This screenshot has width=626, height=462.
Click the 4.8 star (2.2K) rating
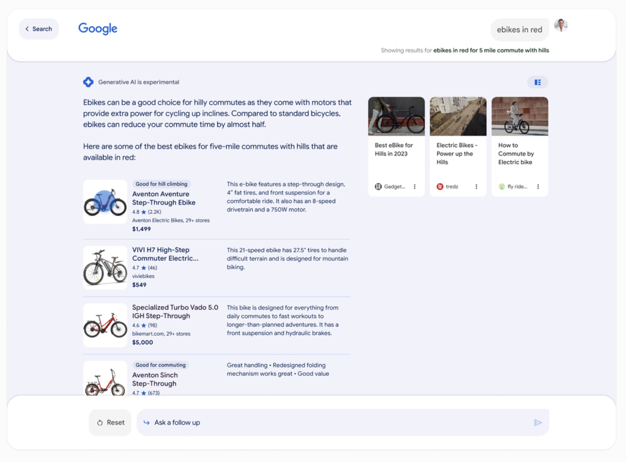tap(147, 212)
